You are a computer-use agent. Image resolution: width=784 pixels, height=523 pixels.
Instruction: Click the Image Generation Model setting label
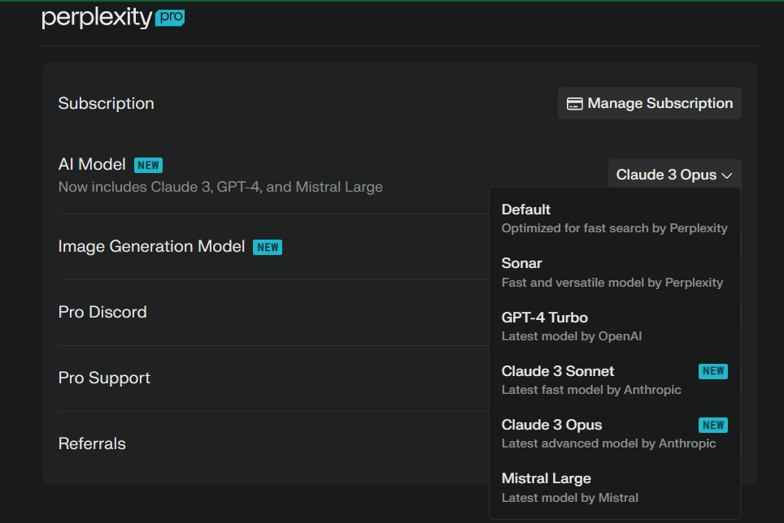(x=151, y=246)
